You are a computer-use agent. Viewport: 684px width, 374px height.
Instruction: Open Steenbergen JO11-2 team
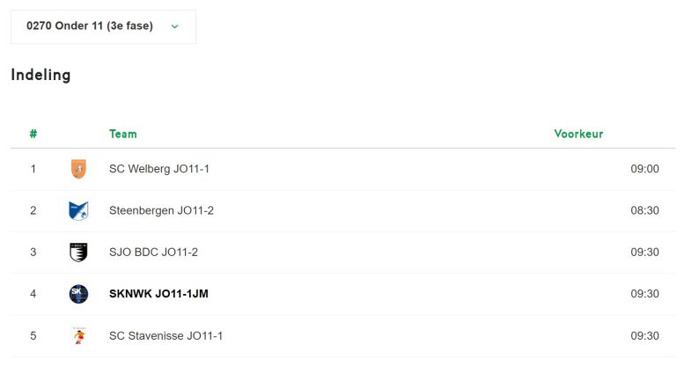[x=161, y=210]
